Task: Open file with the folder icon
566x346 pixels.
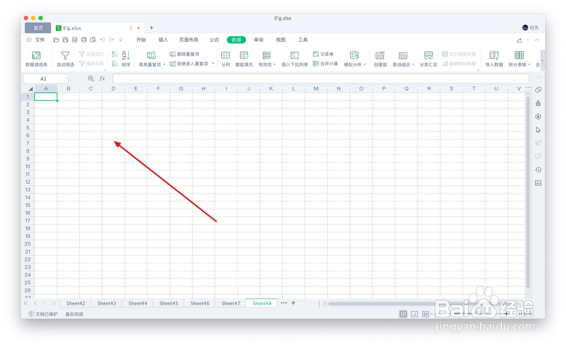Action: [x=56, y=40]
